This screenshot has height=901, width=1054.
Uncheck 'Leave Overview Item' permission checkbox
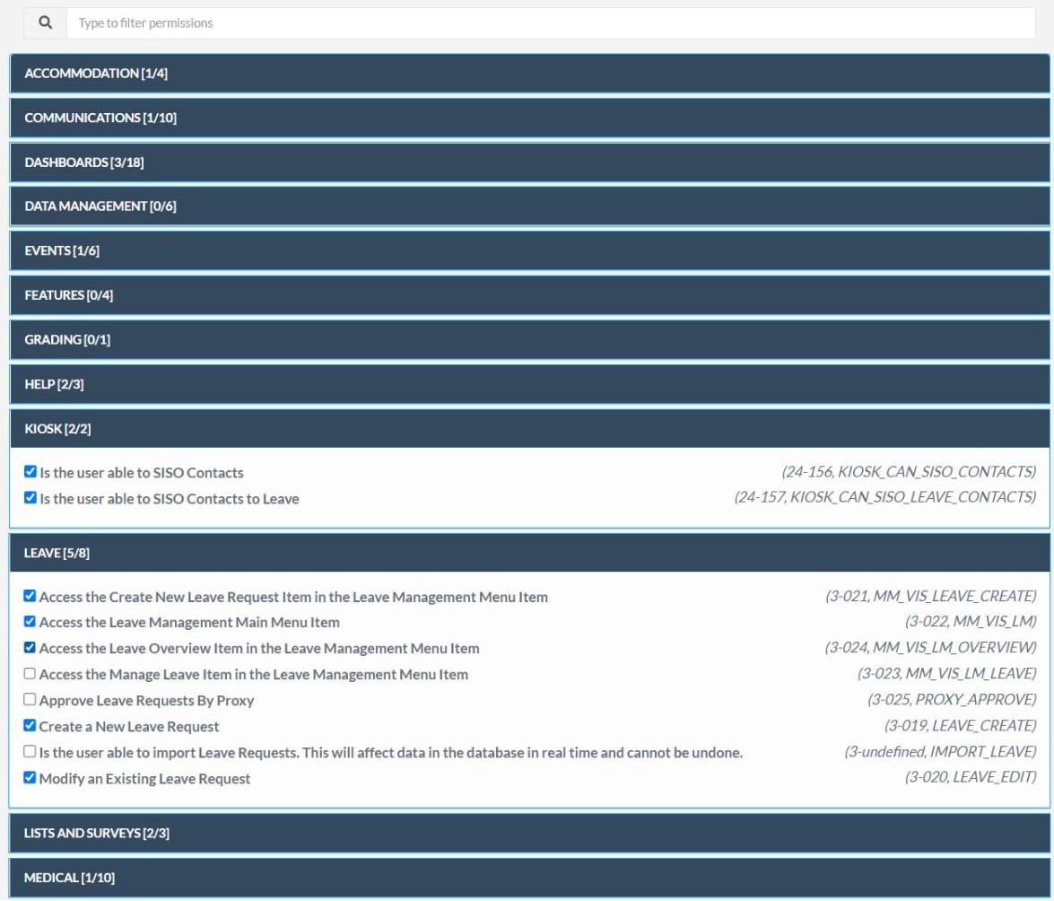click(30, 648)
